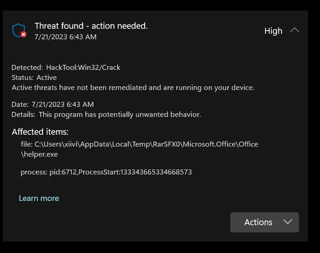This screenshot has width=320, height=253.
Task: Collapse threat details with the up chevron
Action: point(294,30)
